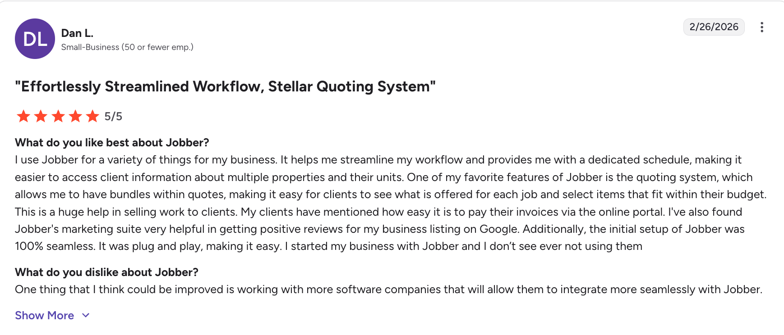Select the fifth red star icon
This screenshot has height=335, width=784.
93,116
